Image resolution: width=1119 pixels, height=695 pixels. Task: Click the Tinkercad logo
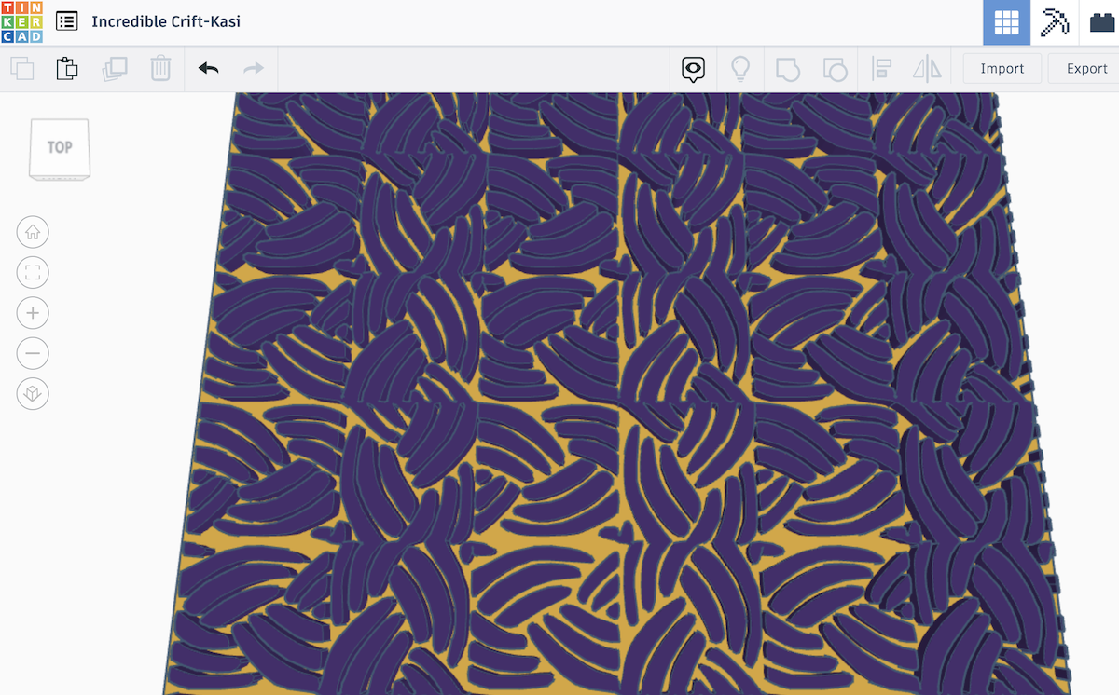[21, 20]
